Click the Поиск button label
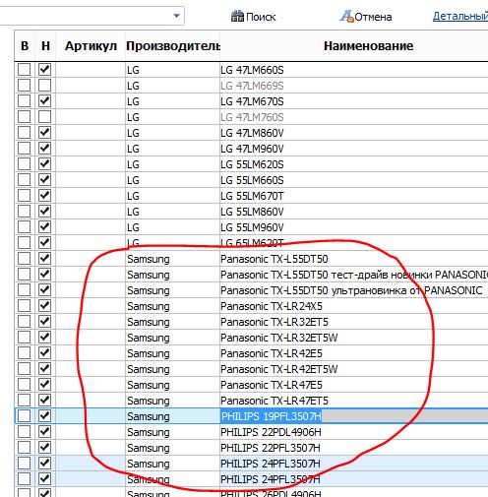 pyautogui.click(x=261, y=17)
